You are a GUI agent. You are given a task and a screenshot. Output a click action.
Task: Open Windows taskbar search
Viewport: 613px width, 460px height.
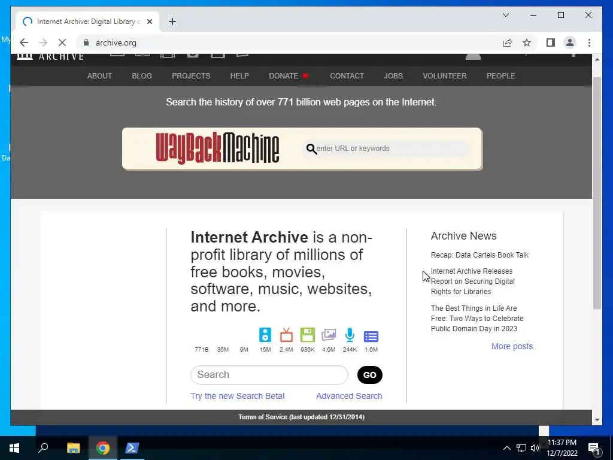pyautogui.click(x=43, y=447)
